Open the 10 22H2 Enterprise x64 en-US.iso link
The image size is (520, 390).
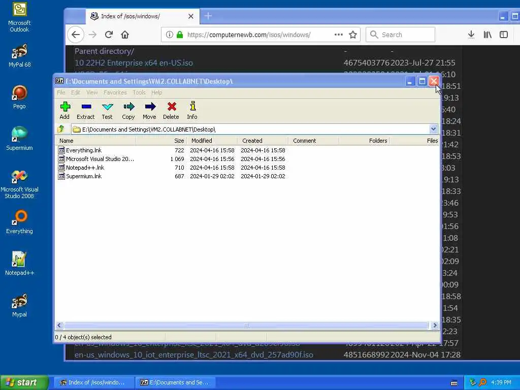point(134,62)
